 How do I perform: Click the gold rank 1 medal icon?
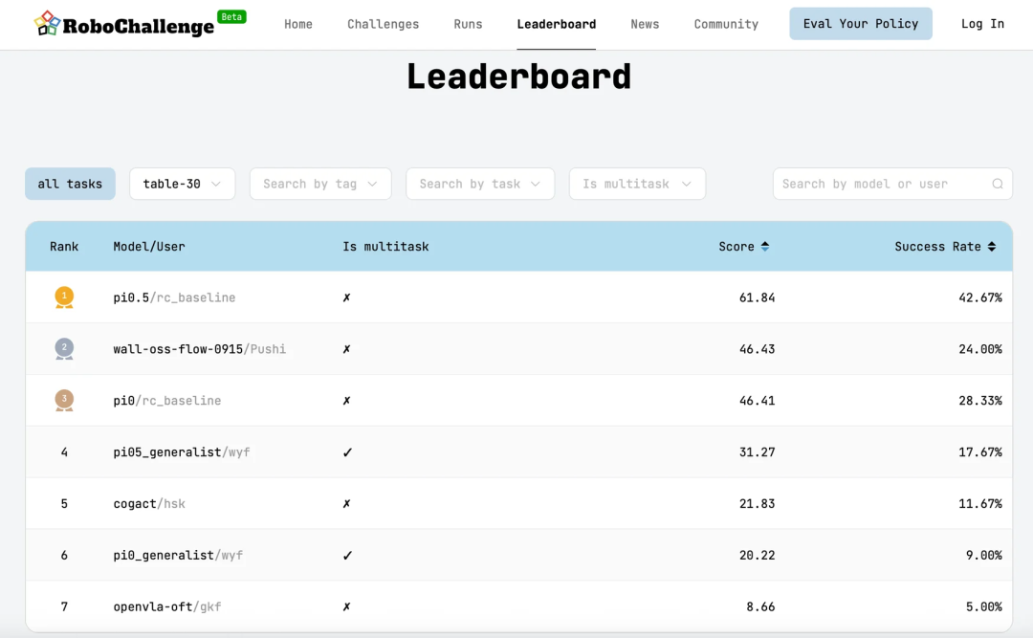[64, 297]
